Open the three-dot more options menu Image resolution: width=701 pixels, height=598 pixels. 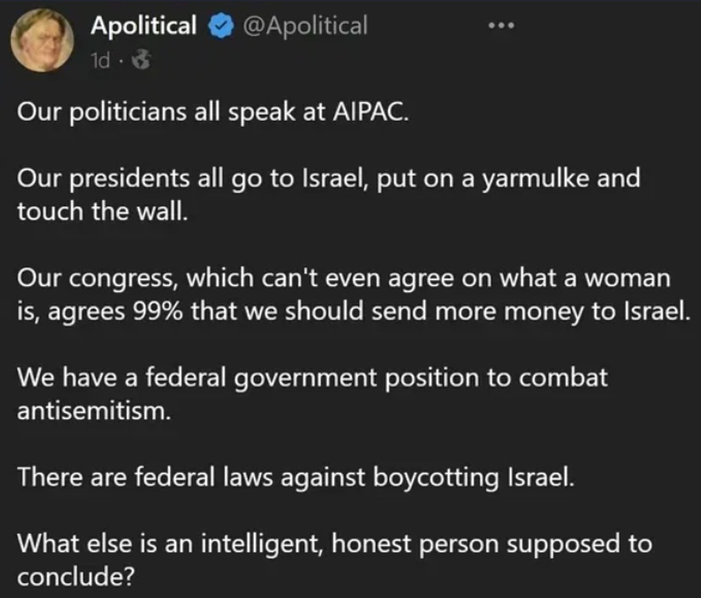[501, 26]
